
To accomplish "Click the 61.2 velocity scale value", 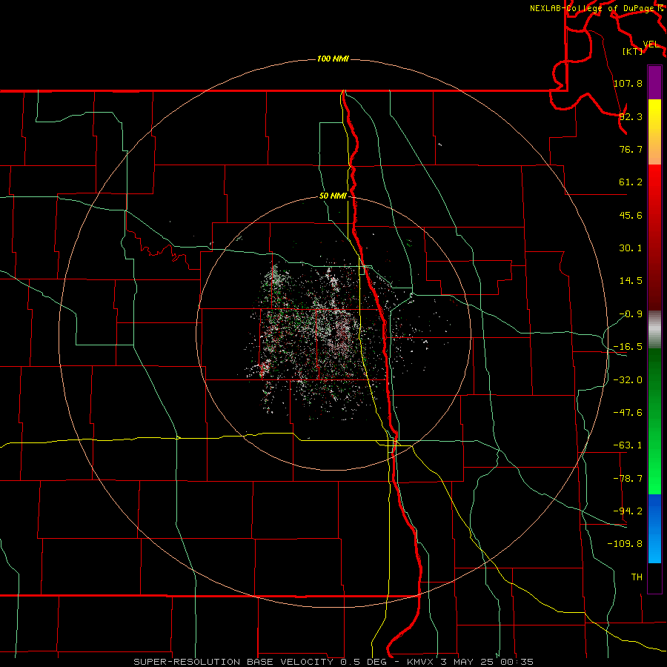I will [631, 182].
